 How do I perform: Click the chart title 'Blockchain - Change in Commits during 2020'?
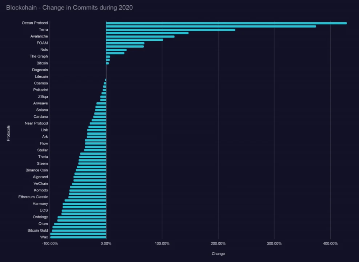[x=69, y=8]
